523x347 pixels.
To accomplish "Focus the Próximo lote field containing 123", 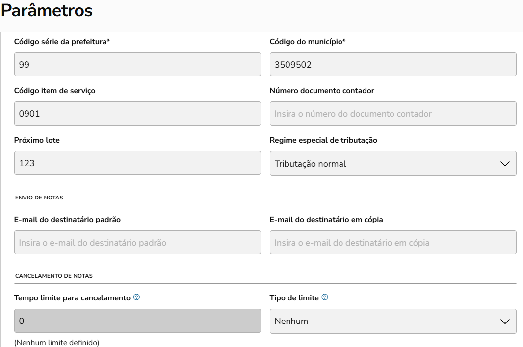I will 137,163.
